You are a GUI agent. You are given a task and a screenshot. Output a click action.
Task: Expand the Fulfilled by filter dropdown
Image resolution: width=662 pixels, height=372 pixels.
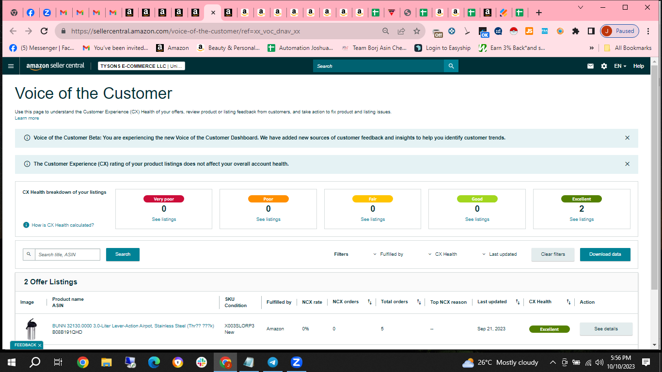(x=388, y=254)
